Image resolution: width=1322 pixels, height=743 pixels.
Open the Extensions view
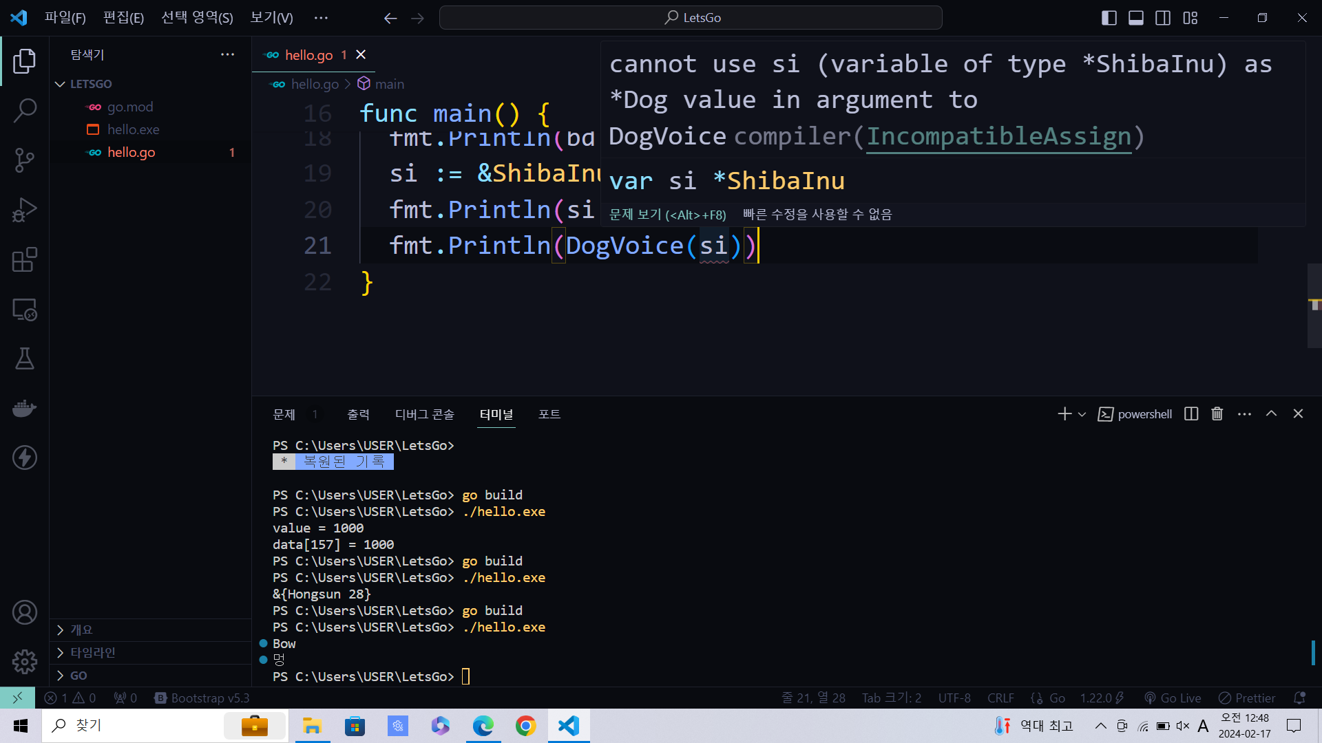coord(25,260)
